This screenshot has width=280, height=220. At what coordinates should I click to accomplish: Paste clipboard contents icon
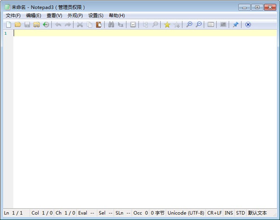coord(98,24)
